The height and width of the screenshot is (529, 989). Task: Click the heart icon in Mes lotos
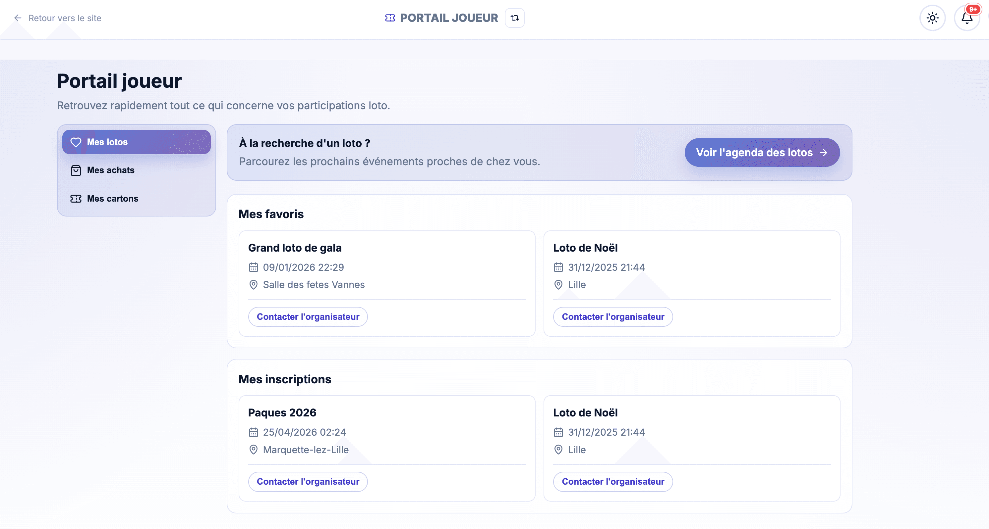[76, 142]
